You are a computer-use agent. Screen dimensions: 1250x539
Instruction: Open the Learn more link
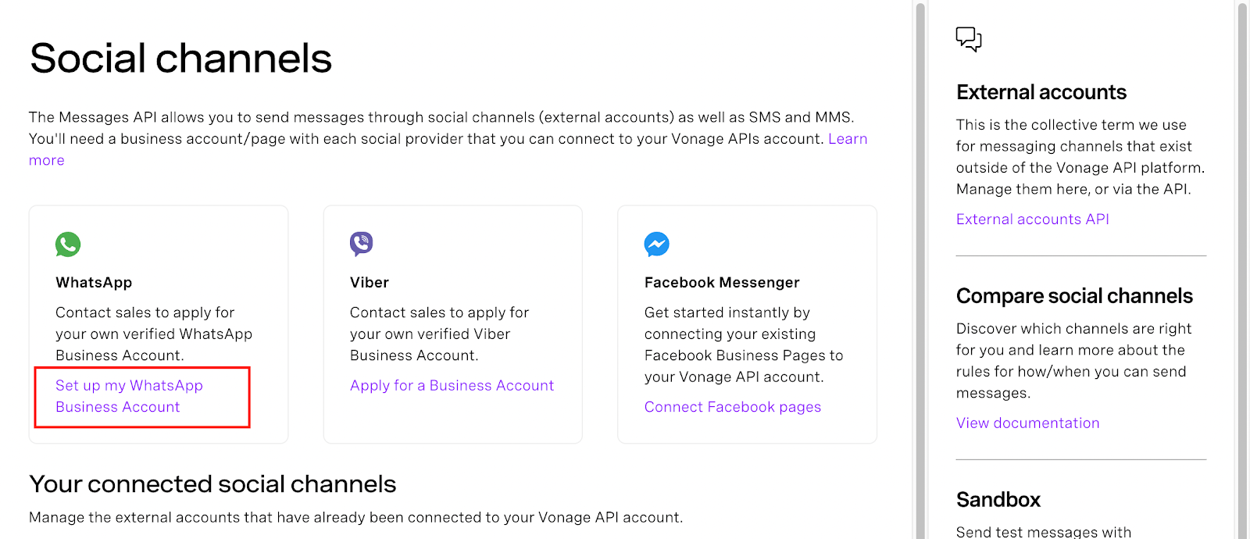[x=848, y=139]
